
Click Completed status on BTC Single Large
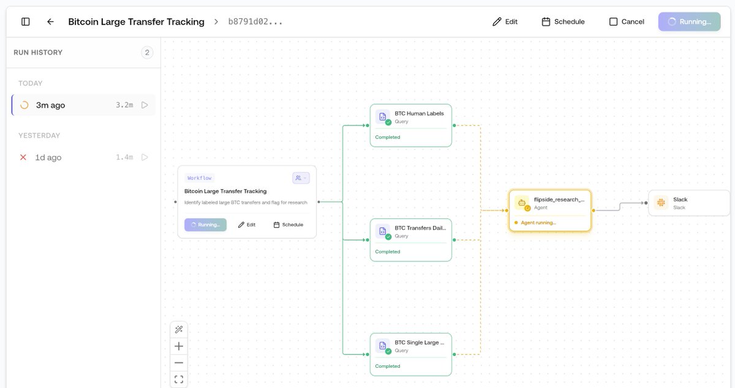pos(388,366)
